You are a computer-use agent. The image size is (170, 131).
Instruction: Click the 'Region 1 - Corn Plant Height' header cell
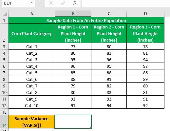73,33
